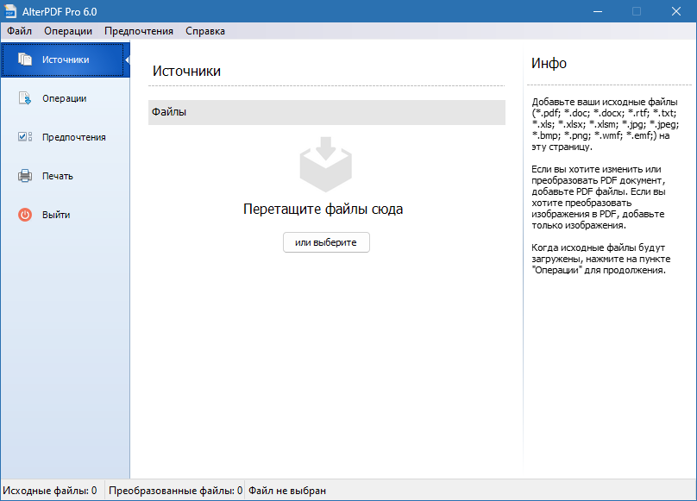This screenshot has width=697, height=501.
Task: Open the Операции menu in menu bar
Action: (x=68, y=31)
